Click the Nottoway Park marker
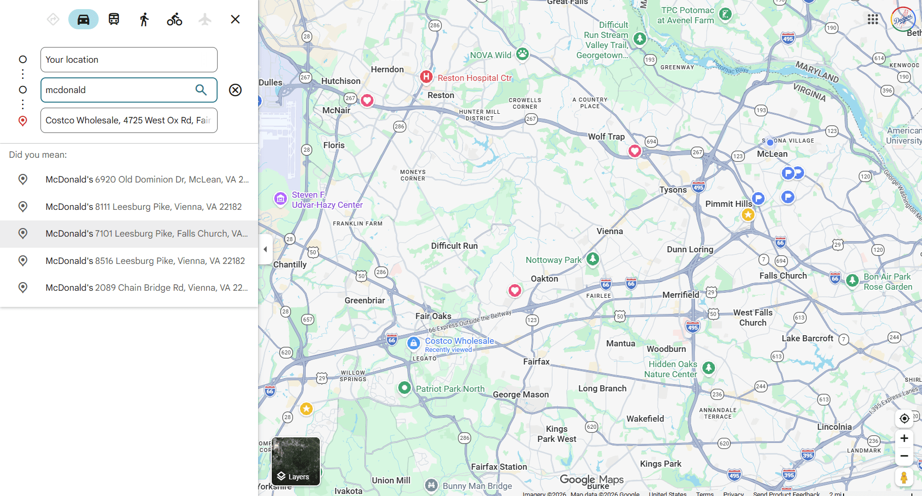 (x=593, y=259)
